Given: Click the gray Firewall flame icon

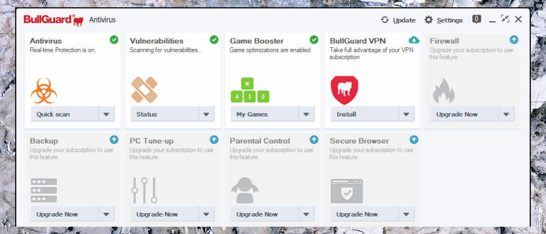Looking at the screenshot, I should pos(444,91).
